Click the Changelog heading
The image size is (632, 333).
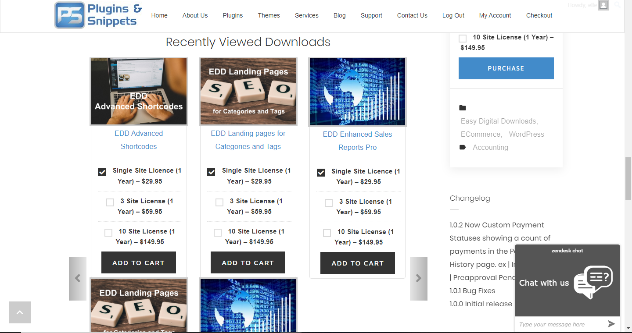pos(470,198)
